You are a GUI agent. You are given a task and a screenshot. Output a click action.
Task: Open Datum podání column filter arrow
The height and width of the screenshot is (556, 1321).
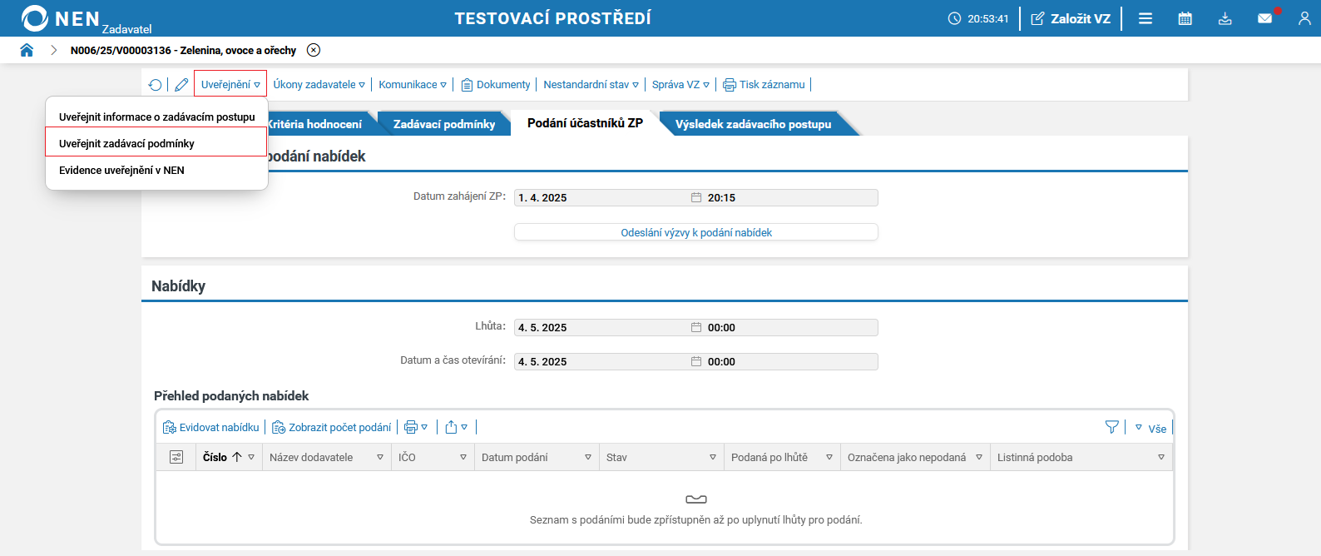click(x=588, y=457)
